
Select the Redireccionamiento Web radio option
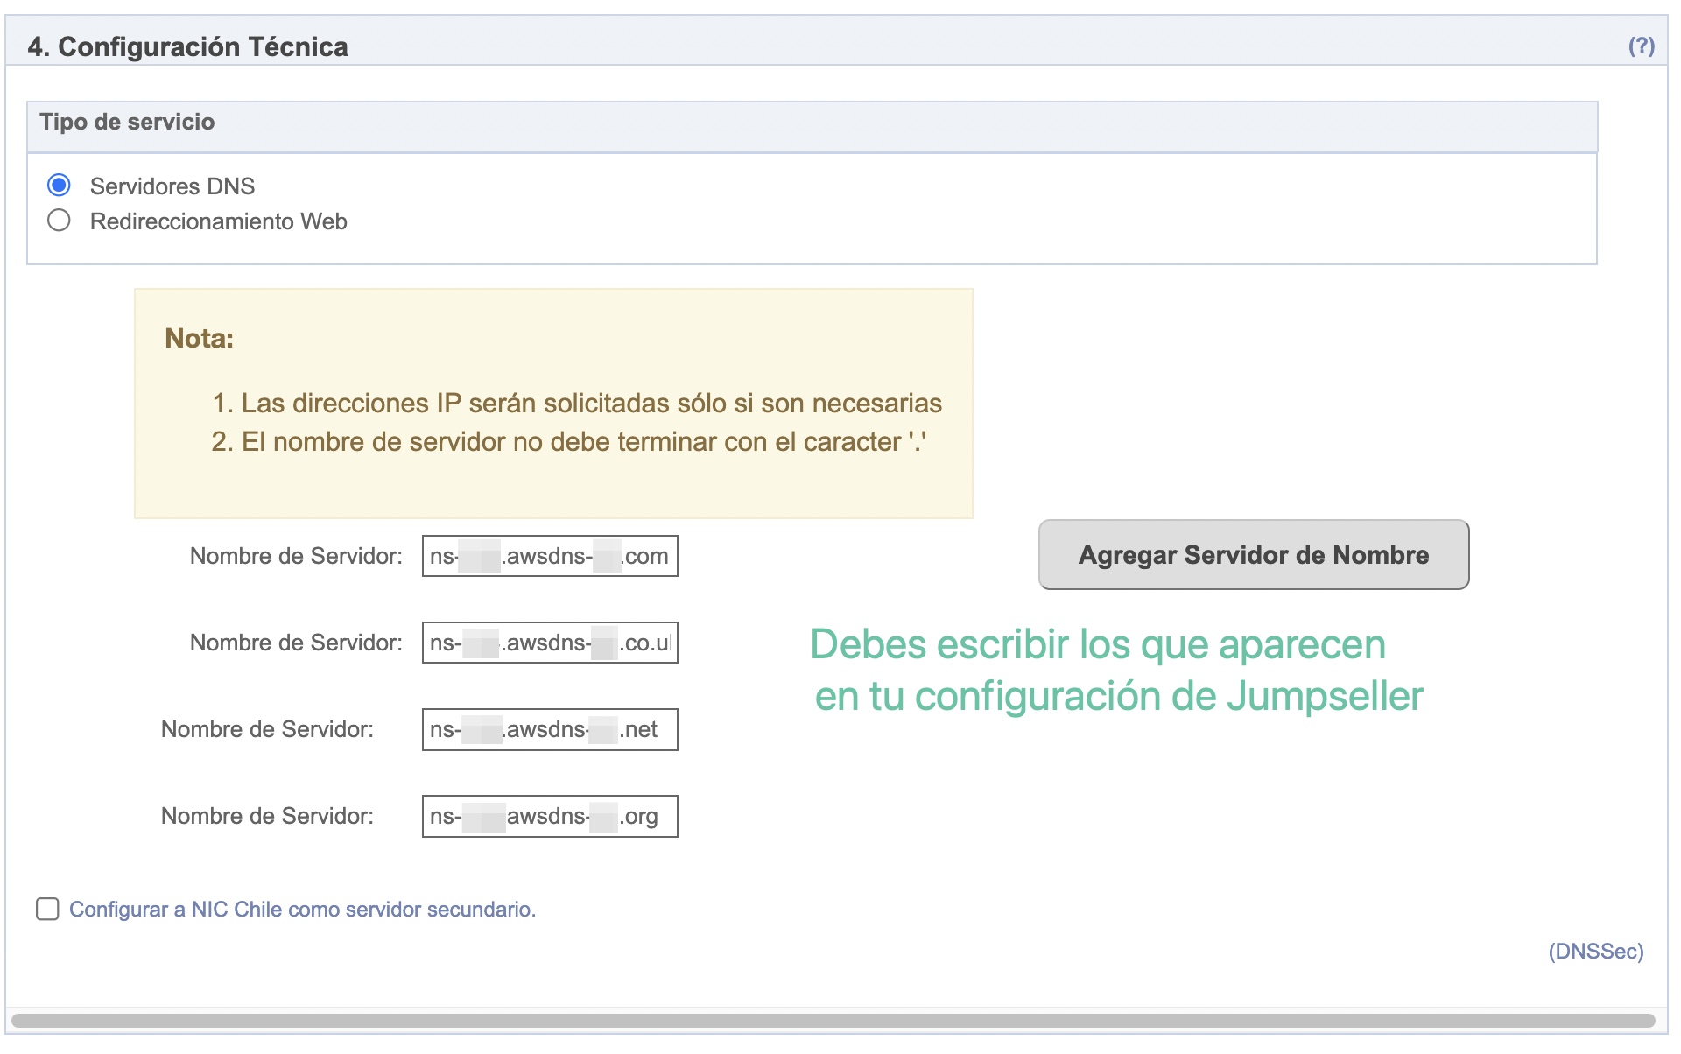click(59, 221)
